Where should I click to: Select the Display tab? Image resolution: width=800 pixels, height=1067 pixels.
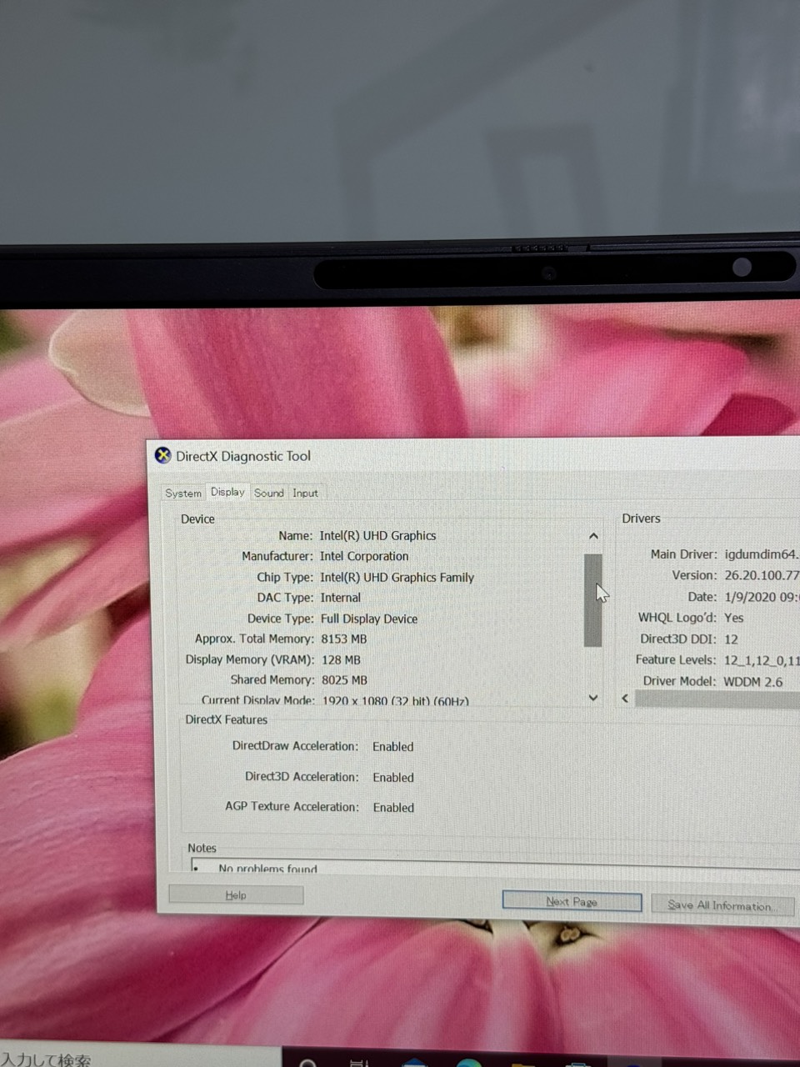pyautogui.click(x=227, y=492)
